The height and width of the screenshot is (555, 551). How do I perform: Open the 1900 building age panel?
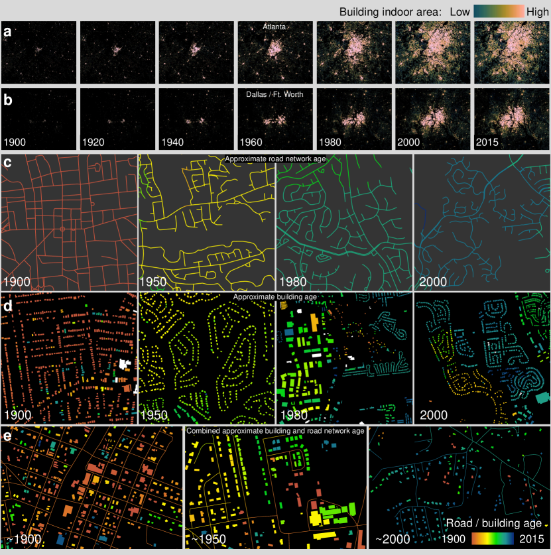click(69, 358)
